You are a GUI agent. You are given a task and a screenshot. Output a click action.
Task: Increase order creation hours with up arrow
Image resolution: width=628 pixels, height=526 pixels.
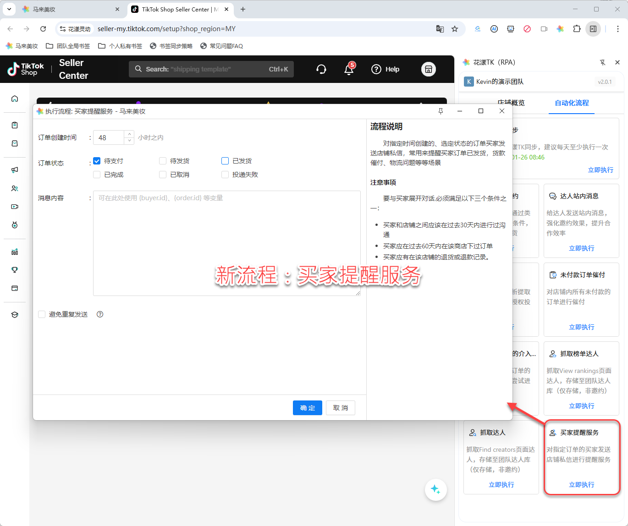129,134
